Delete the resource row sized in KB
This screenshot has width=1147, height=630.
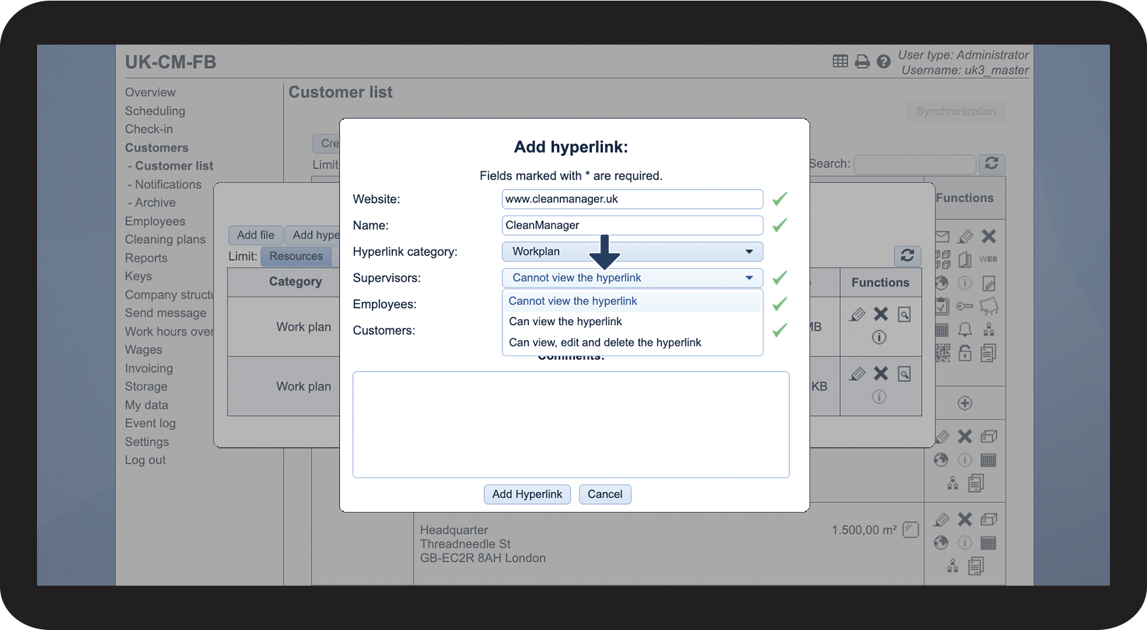881,374
